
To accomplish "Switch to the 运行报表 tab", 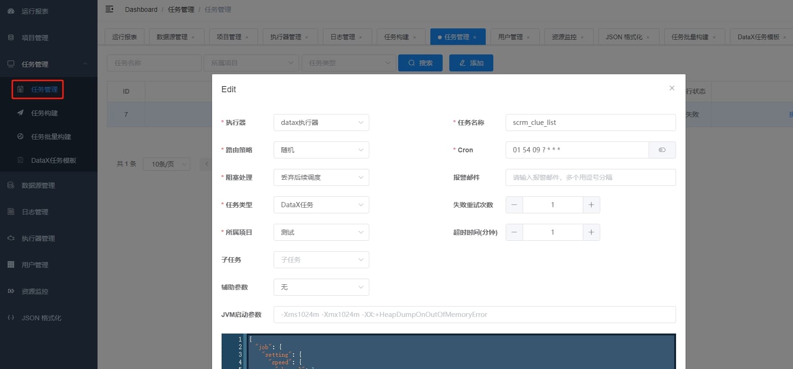I will [125, 37].
